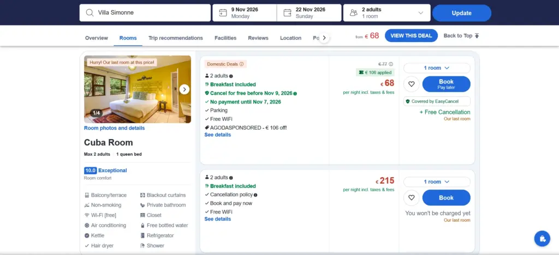This screenshot has width=559, height=255.
Task: Click the €106 applied coupon badge
Action: pos(375,72)
